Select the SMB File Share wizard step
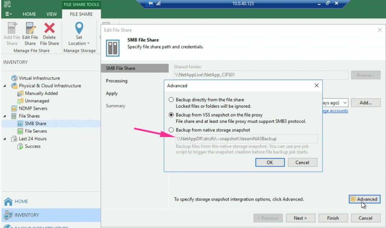Image resolution: width=386 pixels, height=228 pixels. click(x=135, y=68)
